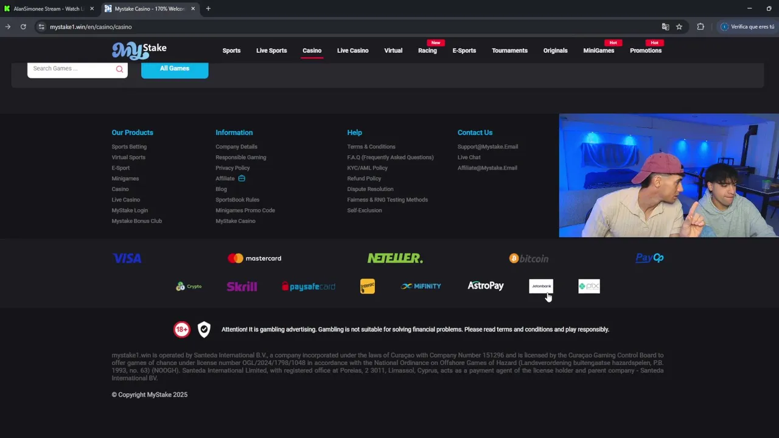Open the E-Sports menu item
Viewport: 779px width, 438px height.
coord(464,50)
